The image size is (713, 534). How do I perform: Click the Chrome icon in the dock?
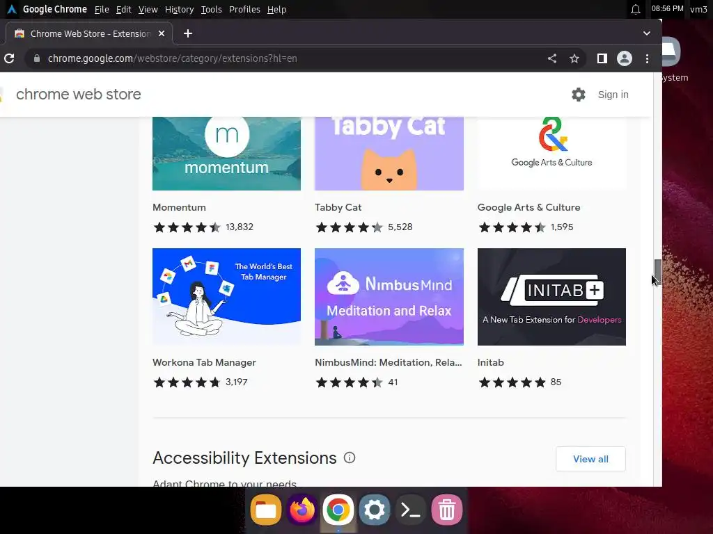(x=338, y=510)
